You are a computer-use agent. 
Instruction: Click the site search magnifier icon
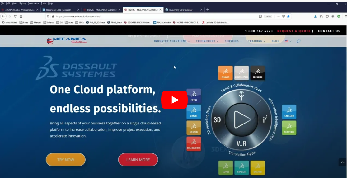[x=298, y=41]
